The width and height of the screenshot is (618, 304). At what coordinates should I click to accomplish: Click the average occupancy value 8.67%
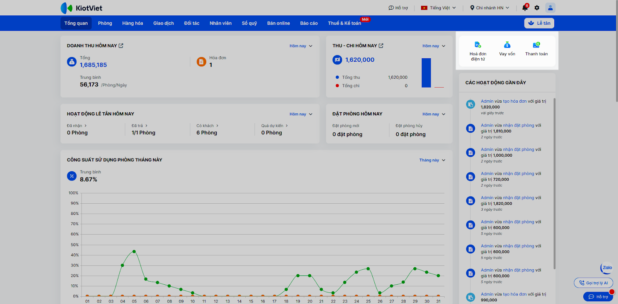pos(88,179)
